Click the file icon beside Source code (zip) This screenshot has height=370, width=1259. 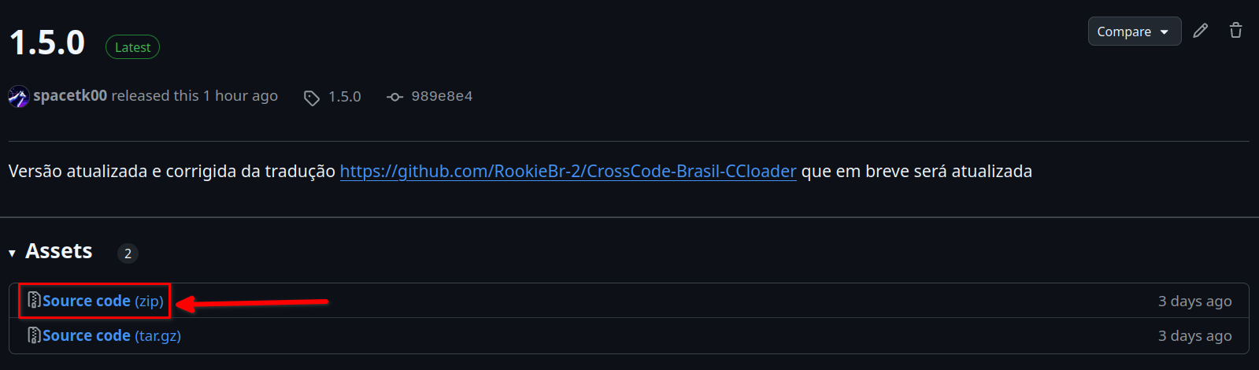34,301
